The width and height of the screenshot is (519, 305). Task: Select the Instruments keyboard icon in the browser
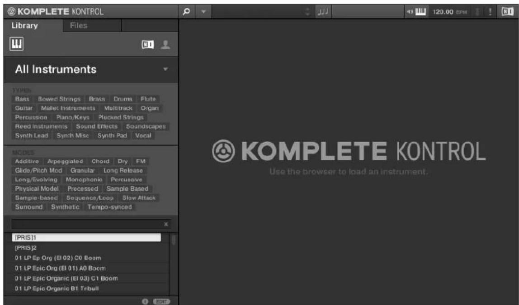coord(17,44)
